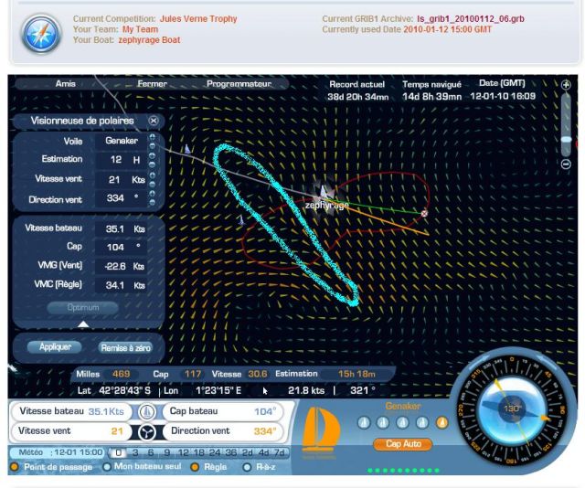Click the Genaker value in Voile field
This screenshot has width=585, height=488.
[x=122, y=141]
